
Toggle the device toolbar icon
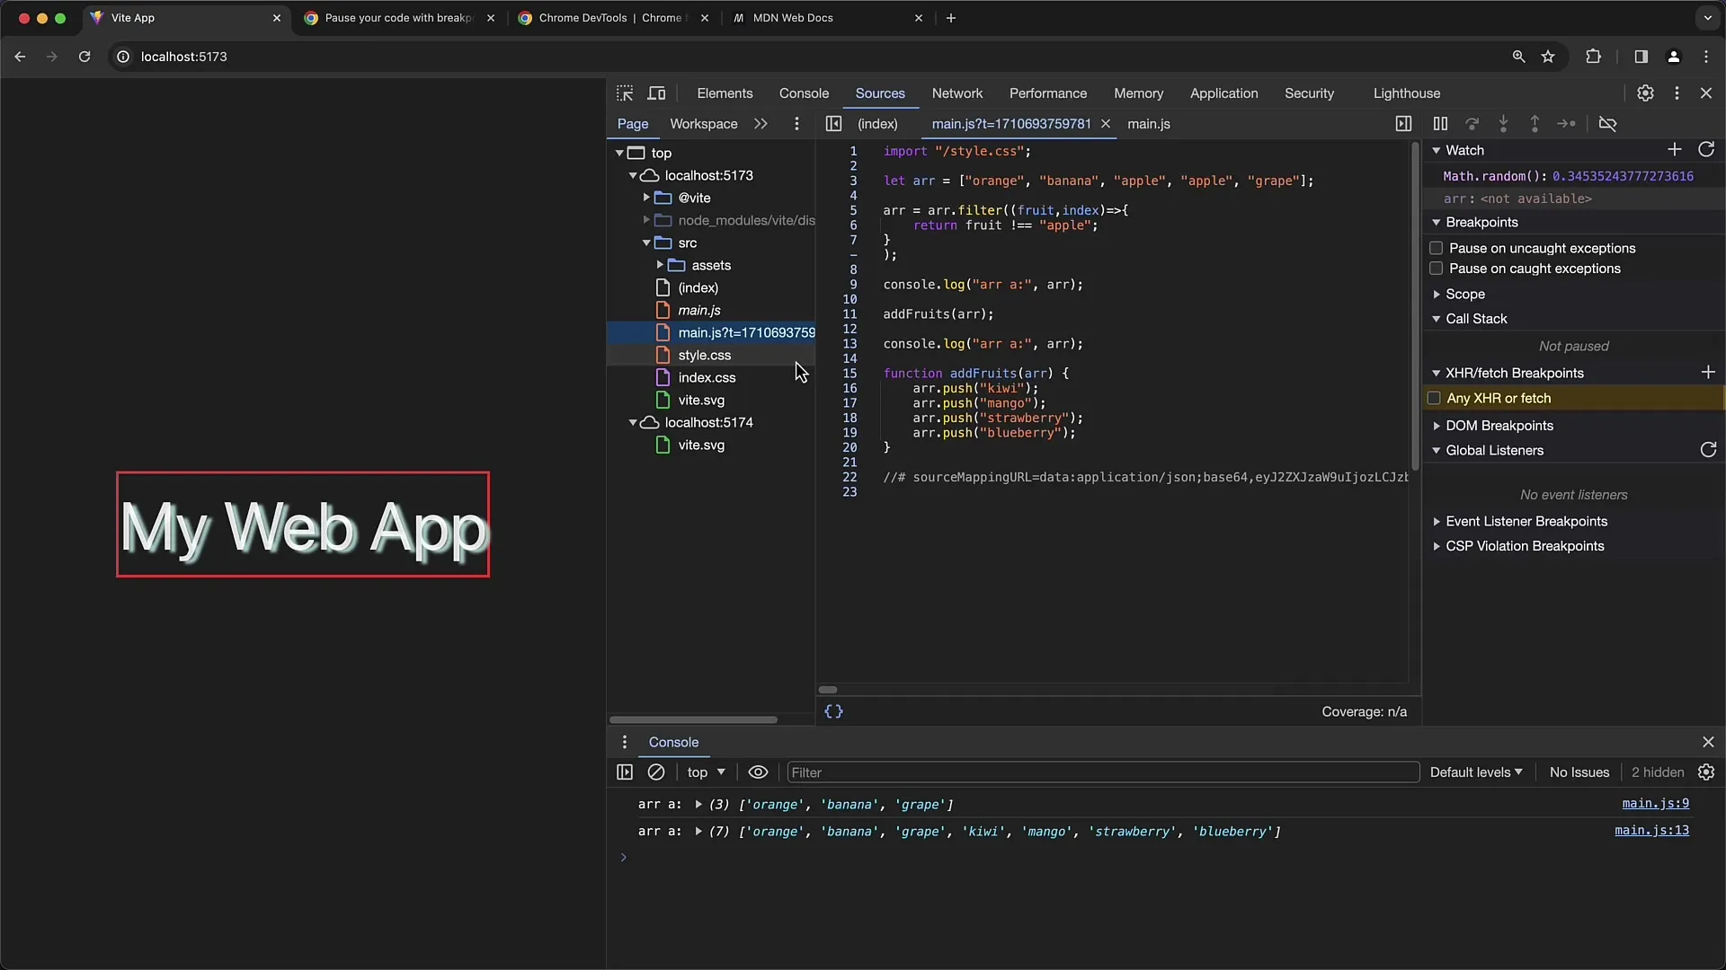coord(657,93)
